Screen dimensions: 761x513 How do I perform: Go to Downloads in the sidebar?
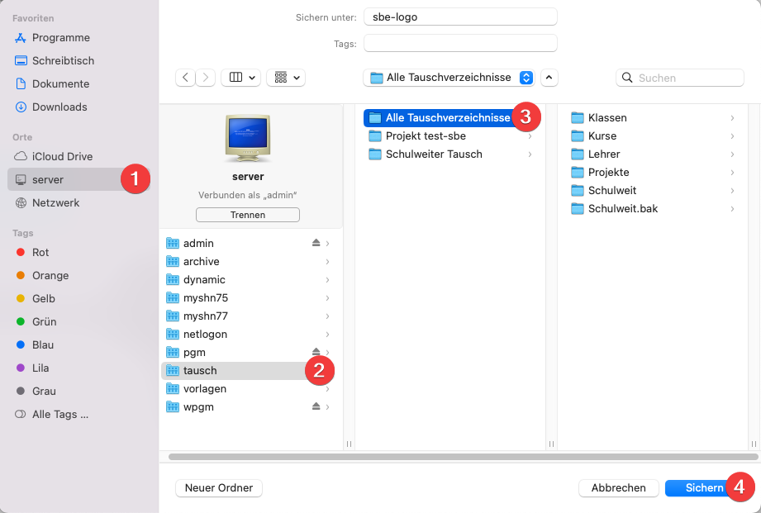click(x=51, y=107)
